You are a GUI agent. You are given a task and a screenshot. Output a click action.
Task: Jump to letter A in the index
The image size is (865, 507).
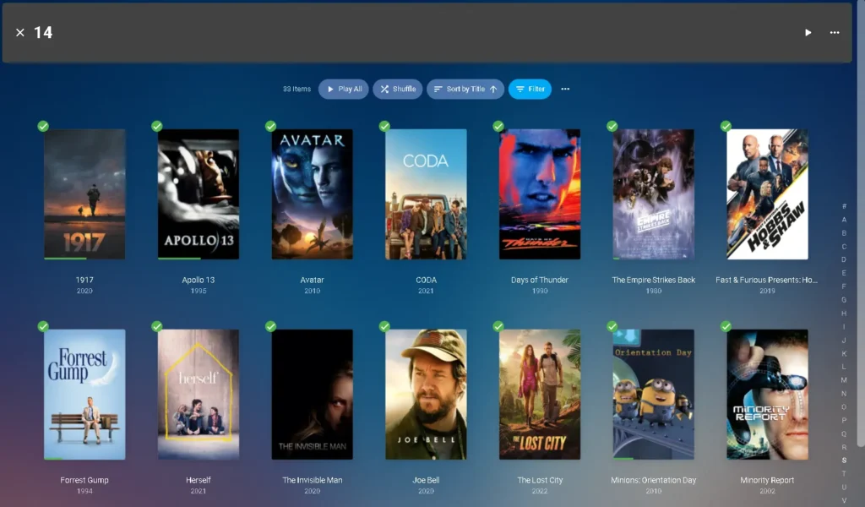tap(844, 220)
